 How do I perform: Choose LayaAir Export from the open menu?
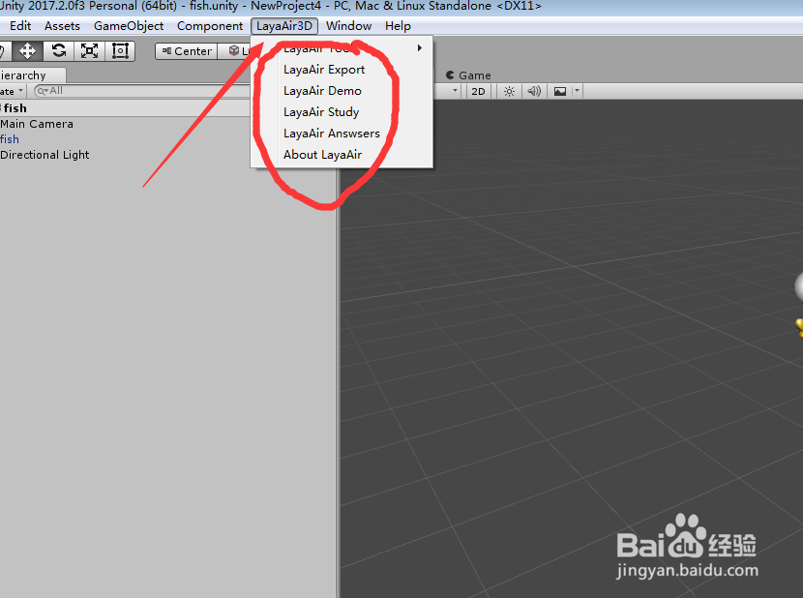[323, 69]
